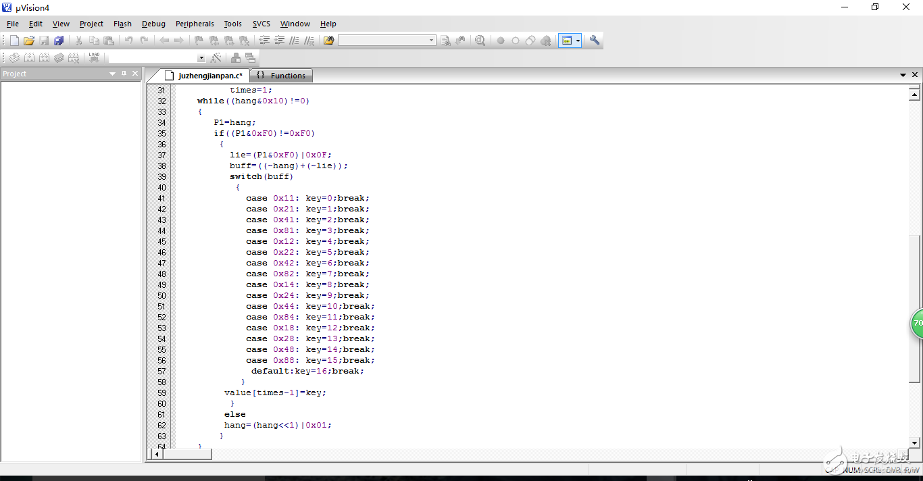
Task: Click the Find text icon beside search box
Action: click(445, 41)
